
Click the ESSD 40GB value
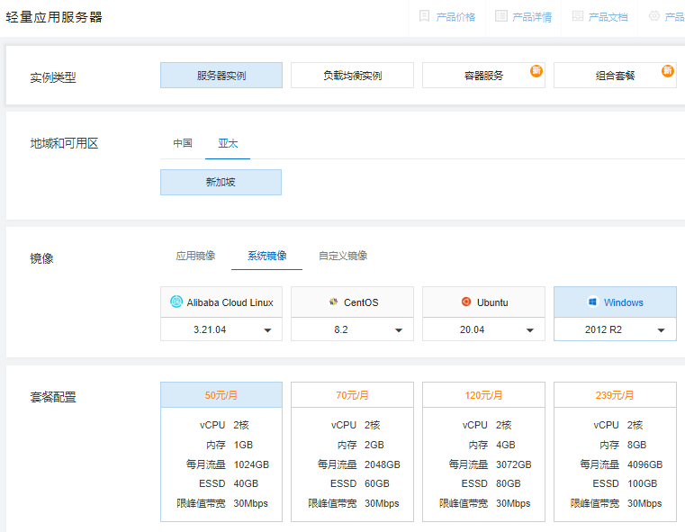coord(246,483)
